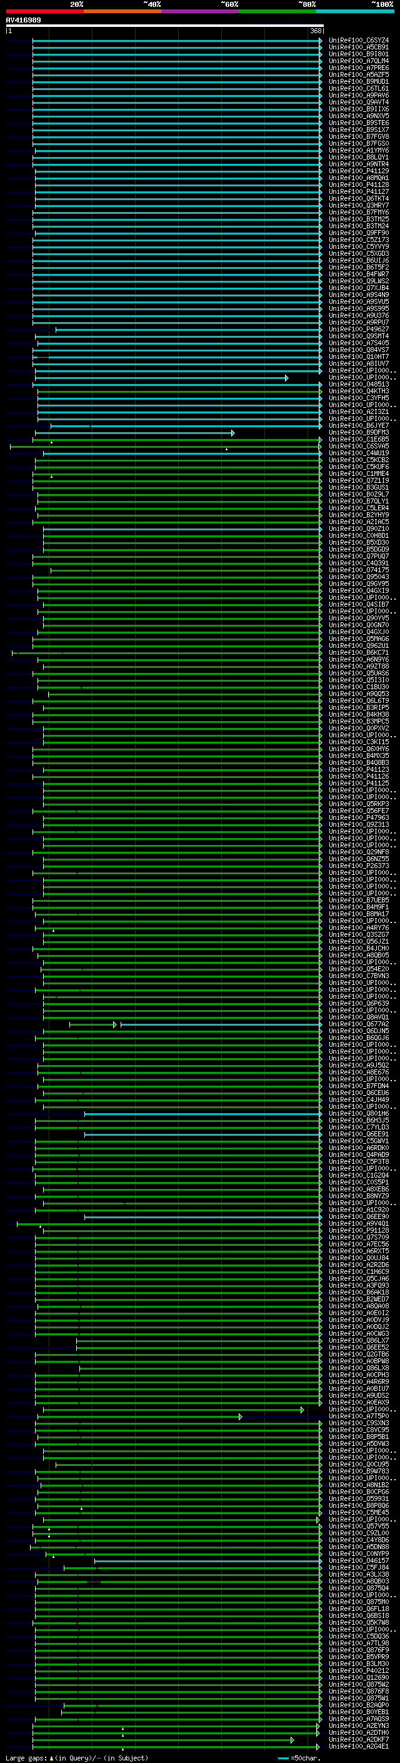Select the UniRef100_C4WU19 label

[x=359, y=453]
